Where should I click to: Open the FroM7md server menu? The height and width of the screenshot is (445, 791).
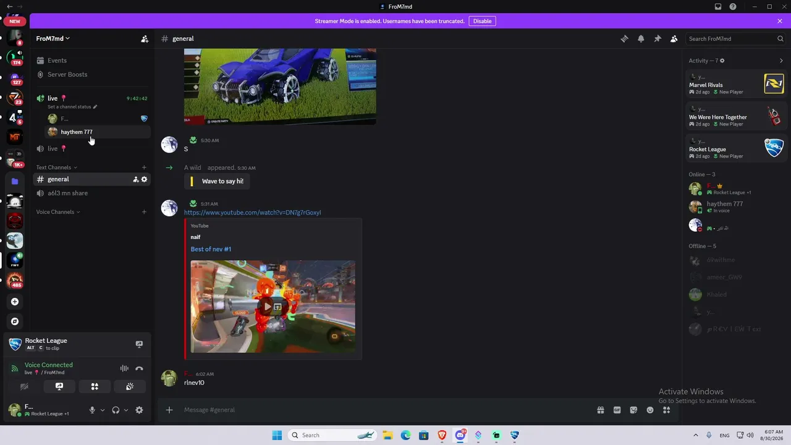53,38
